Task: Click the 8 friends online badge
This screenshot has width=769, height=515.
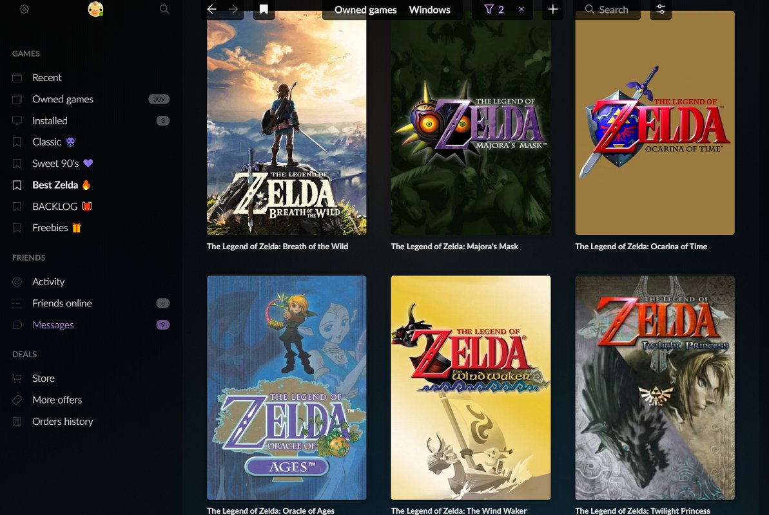Action: point(163,303)
